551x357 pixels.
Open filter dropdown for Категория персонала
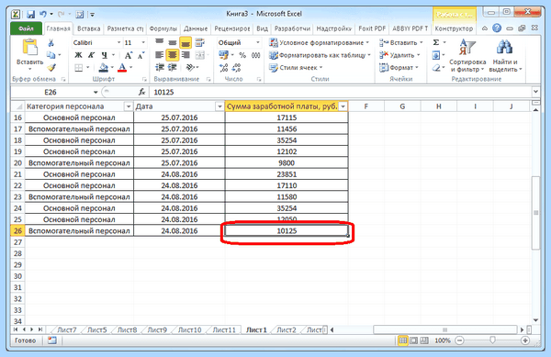point(129,106)
